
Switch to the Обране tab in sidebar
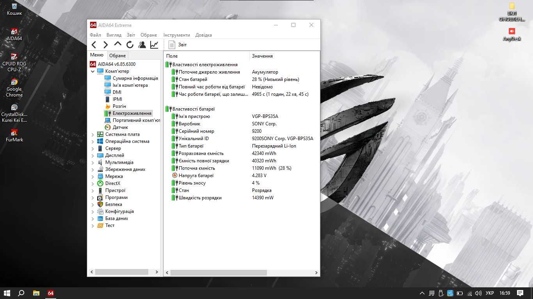coord(117,56)
